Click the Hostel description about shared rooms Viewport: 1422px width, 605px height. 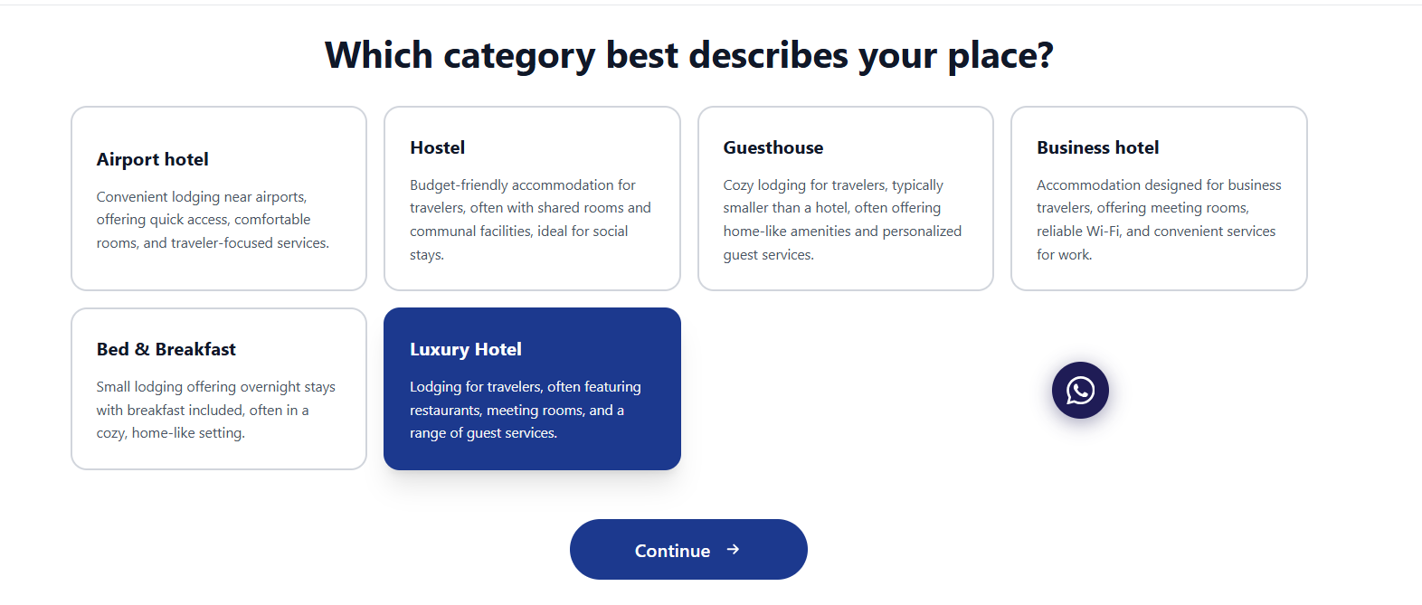click(x=530, y=220)
